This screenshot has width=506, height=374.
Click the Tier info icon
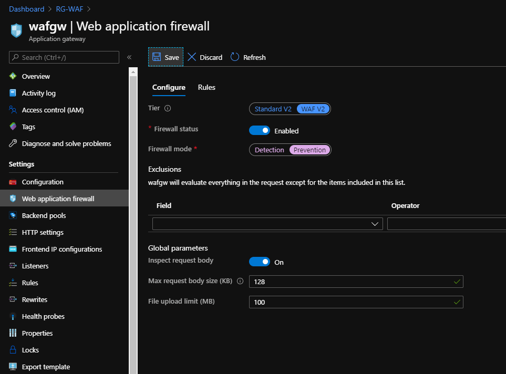click(x=168, y=108)
